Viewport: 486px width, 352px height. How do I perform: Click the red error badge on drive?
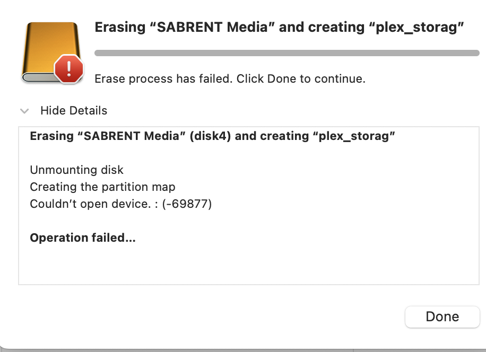tap(69, 69)
